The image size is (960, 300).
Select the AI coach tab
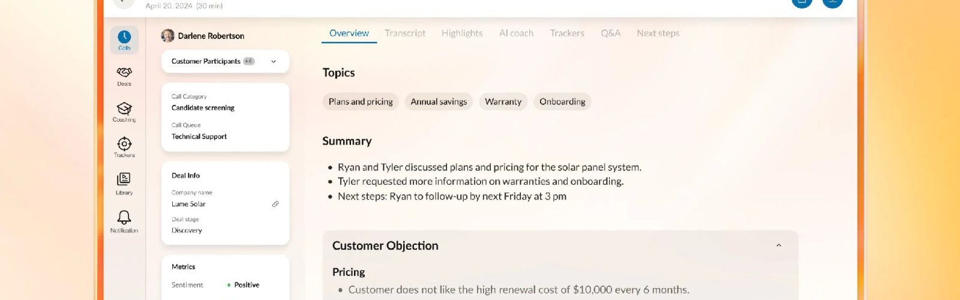[516, 34]
